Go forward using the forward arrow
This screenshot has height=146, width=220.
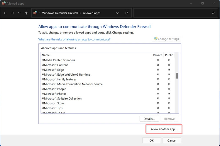tap(13, 13)
